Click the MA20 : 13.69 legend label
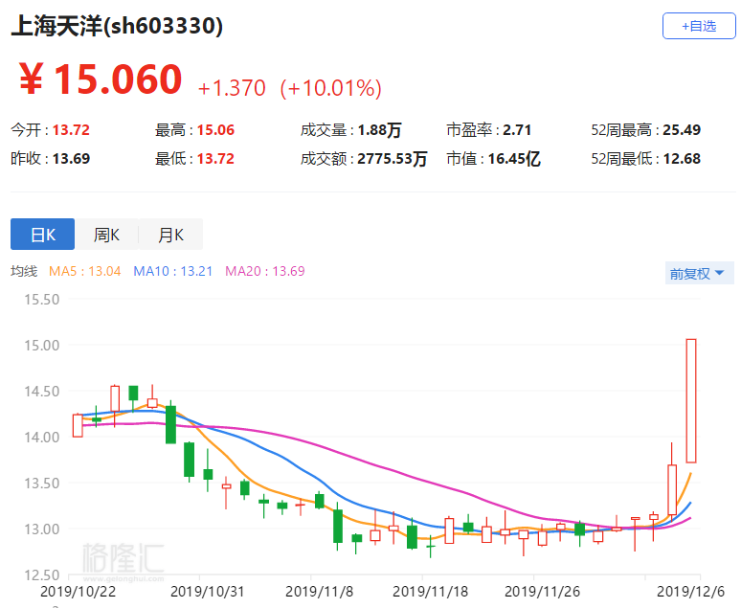This screenshot has height=608, width=741. (x=265, y=271)
